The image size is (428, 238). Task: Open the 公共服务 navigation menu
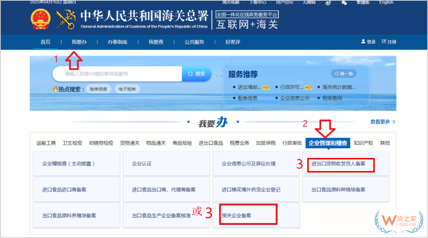(x=194, y=42)
